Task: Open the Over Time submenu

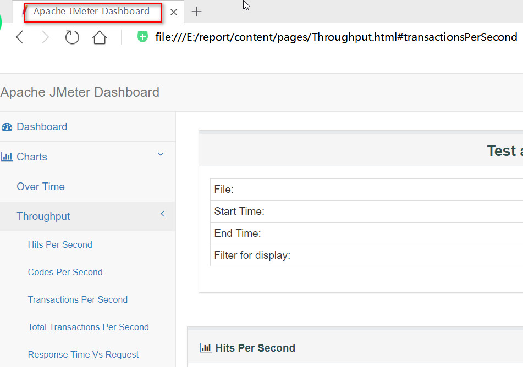Action: pyautogui.click(x=41, y=186)
